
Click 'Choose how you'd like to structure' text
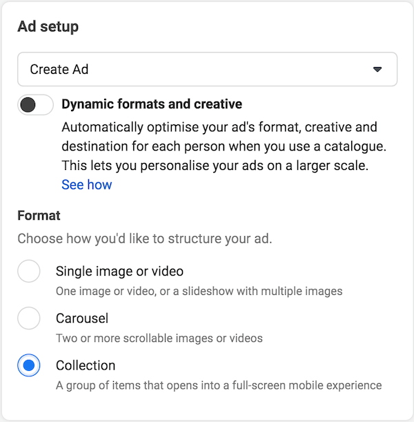tap(145, 239)
